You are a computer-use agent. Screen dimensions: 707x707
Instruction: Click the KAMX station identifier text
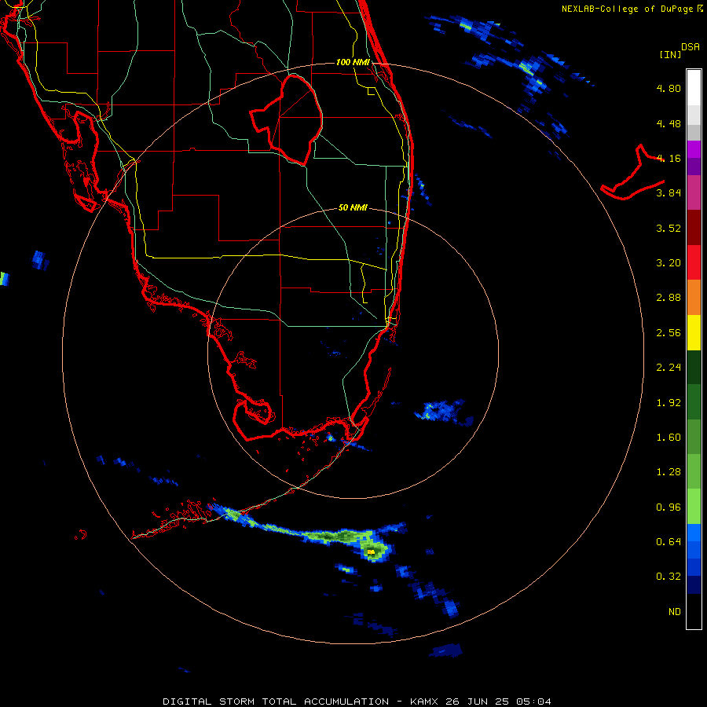(x=424, y=702)
